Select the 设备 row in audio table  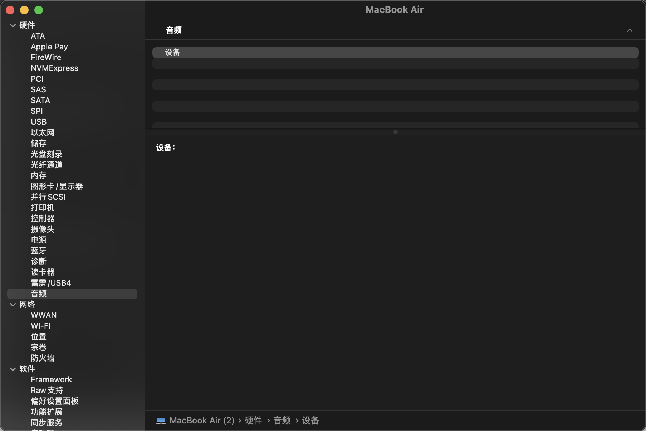pyautogui.click(x=396, y=53)
